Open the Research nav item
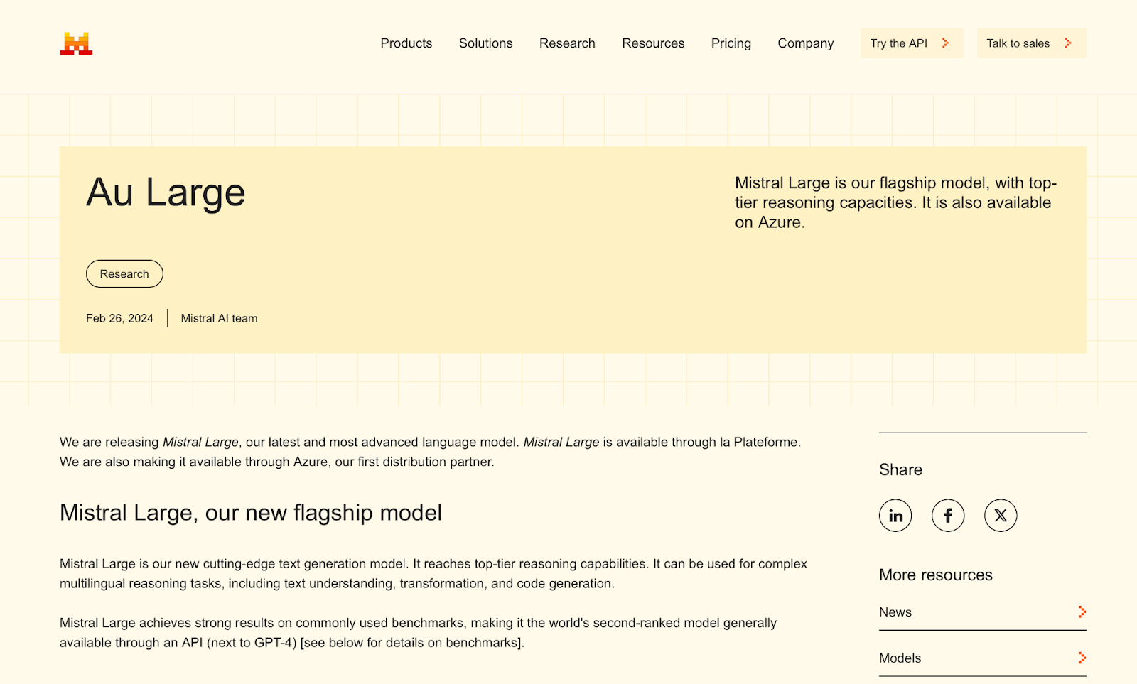This screenshot has height=684, width=1137. [567, 43]
